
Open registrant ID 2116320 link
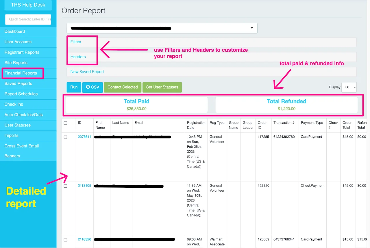coord(84,239)
